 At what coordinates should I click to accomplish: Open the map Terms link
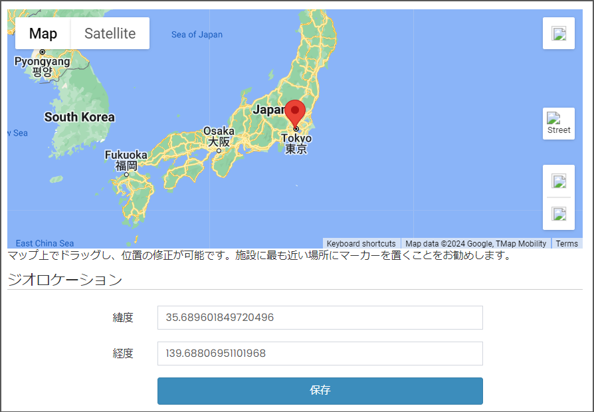click(x=567, y=243)
